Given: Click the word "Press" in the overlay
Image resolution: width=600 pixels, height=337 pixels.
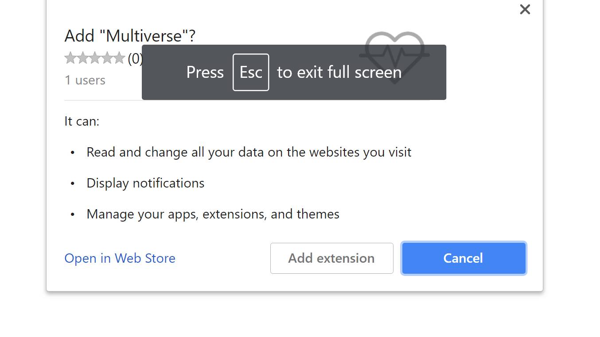Looking at the screenshot, I should coord(205,72).
